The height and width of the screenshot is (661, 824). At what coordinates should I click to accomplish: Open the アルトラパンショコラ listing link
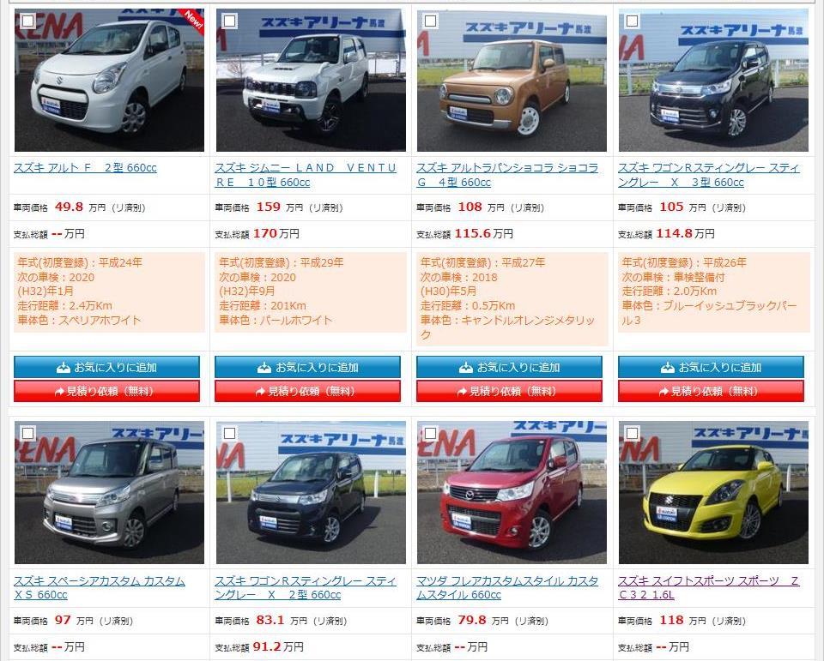click(x=507, y=175)
